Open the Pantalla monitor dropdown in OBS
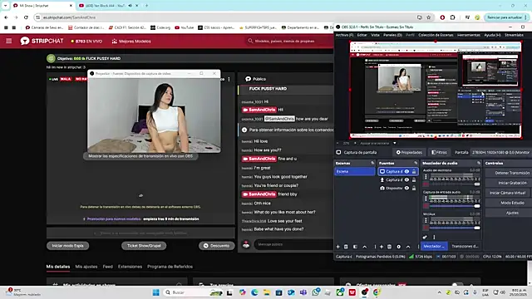The width and height of the screenshot is (532, 299). point(500,152)
